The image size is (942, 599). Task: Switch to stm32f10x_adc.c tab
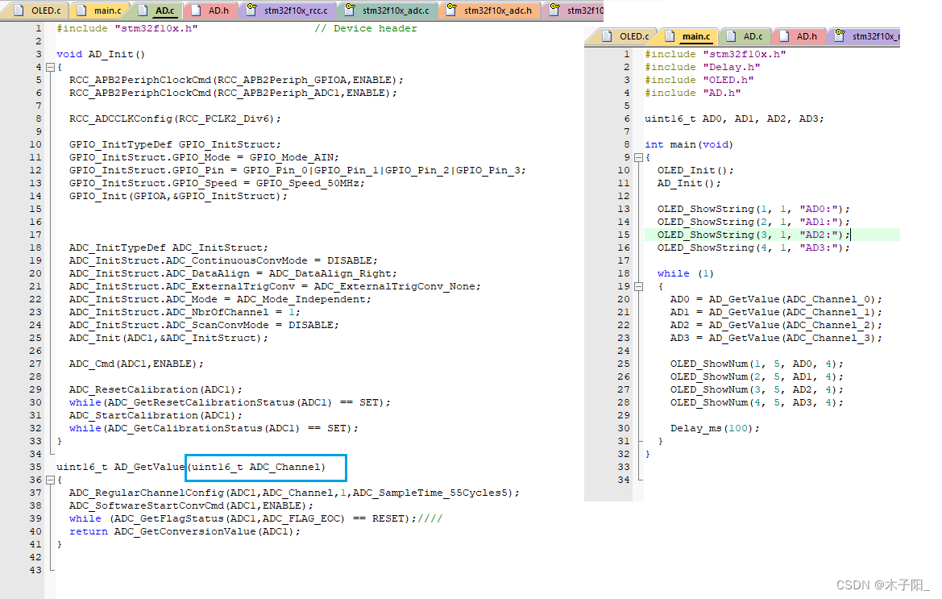(x=388, y=10)
